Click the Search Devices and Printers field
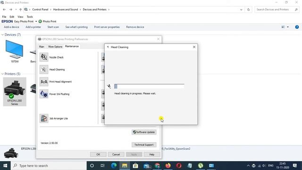 click(x=277, y=9)
